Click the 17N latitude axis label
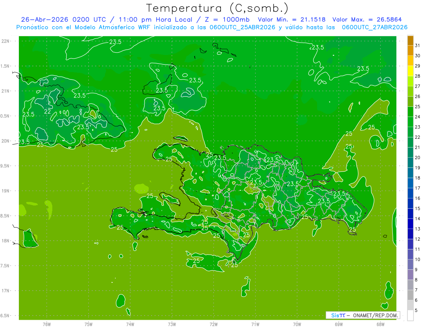 (6, 291)
